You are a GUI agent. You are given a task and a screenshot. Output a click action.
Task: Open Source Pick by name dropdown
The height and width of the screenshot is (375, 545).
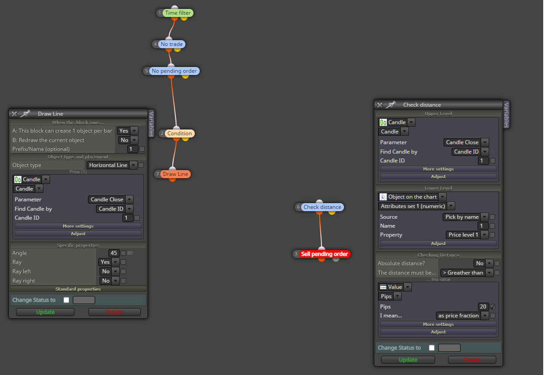coord(465,217)
